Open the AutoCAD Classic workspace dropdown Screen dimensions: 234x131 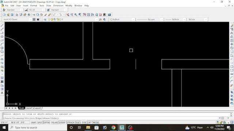17,19
